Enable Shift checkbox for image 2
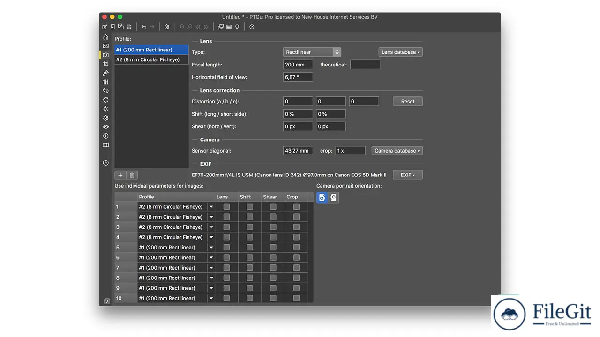600x337 pixels. pos(250,217)
